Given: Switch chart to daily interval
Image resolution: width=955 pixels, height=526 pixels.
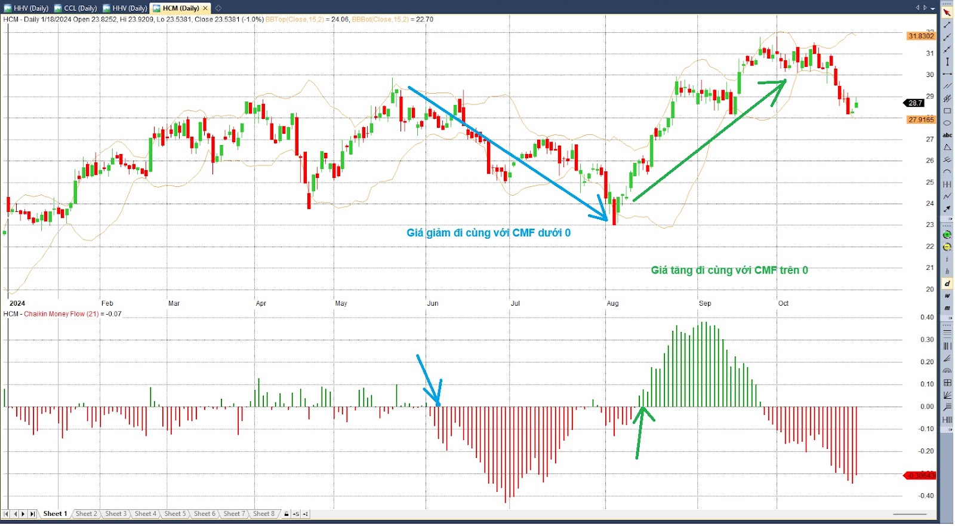Looking at the screenshot, I should tap(947, 284).
